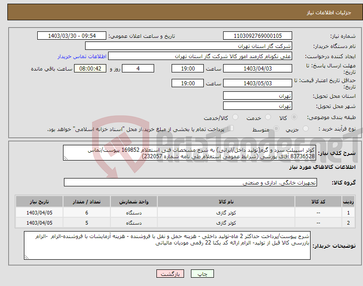Select the جزیی purchase type radio

pos(305,128)
